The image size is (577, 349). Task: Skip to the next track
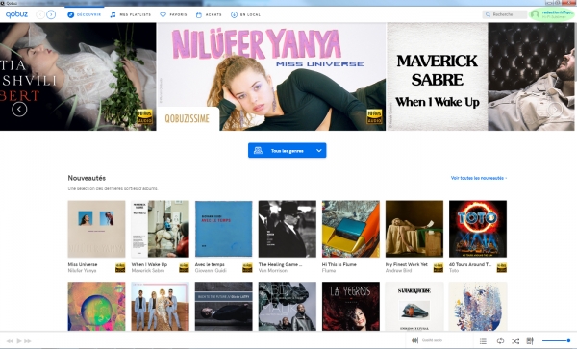(28, 341)
